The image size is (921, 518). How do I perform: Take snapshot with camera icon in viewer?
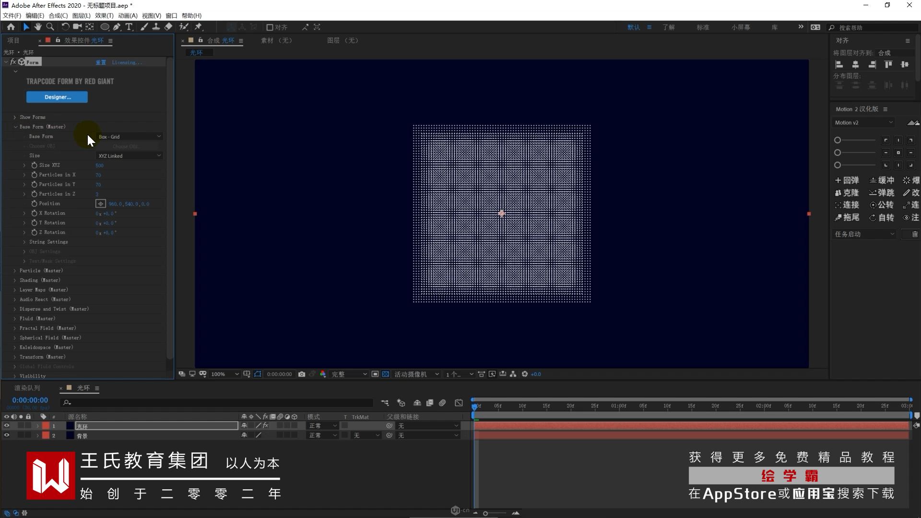pyautogui.click(x=301, y=374)
